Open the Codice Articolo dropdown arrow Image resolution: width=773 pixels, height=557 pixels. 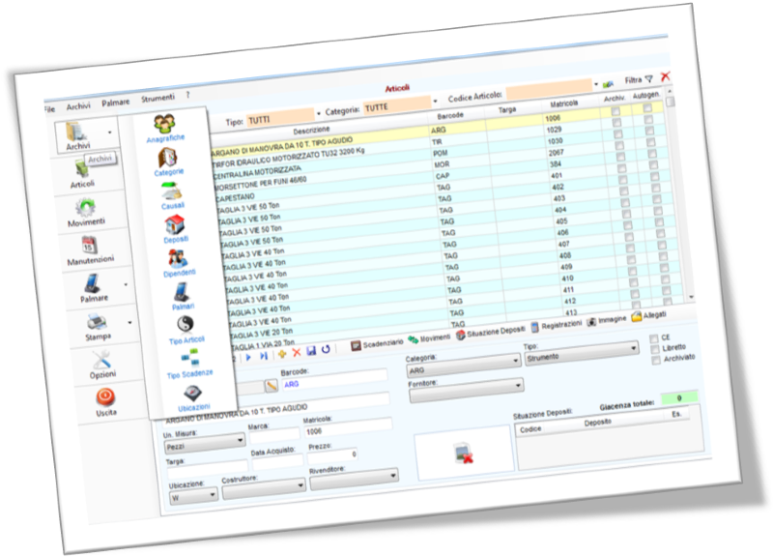click(x=596, y=84)
